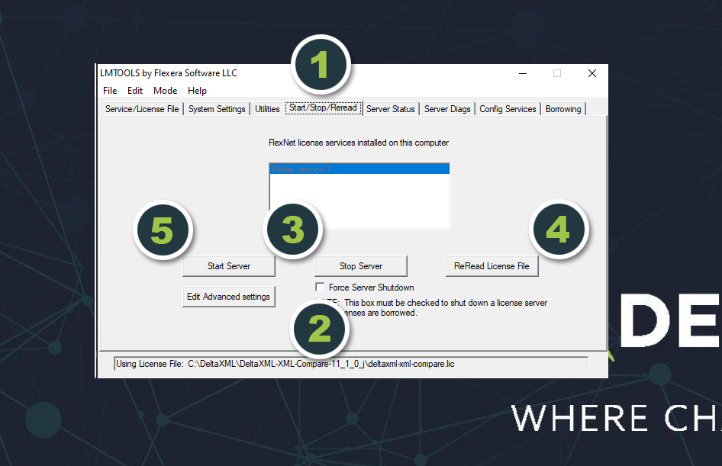Open the Help menu
The width and height of the screenshot is (722, 466).
[x=197, y=91]
